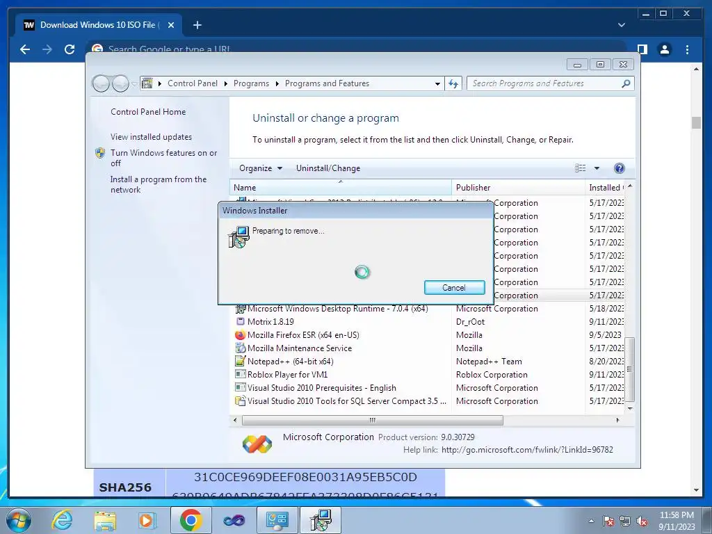Close the Download Windows 10 ISO tab
This screenshot has width=712, height=534.
(171, 25)
